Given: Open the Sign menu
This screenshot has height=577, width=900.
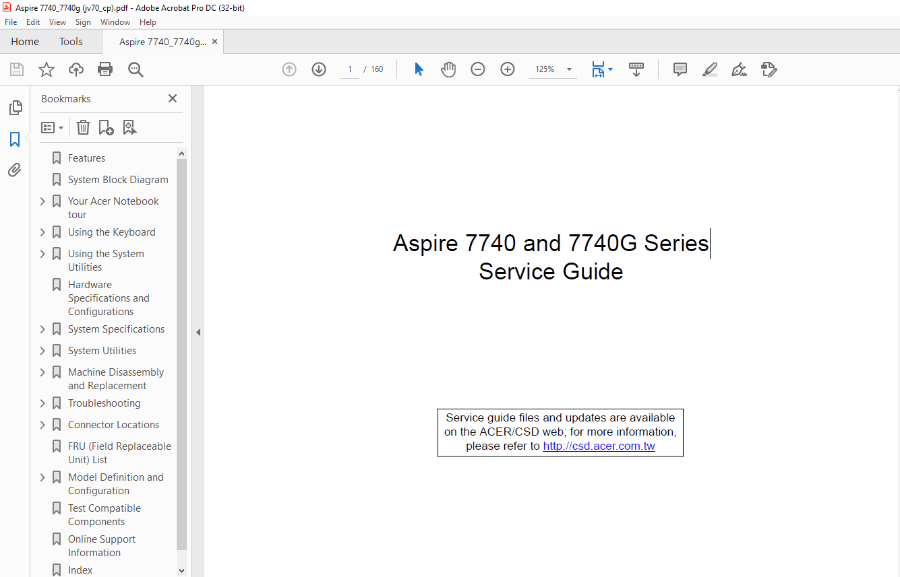Looking at the screenshot, I should click(x=83, y=22).
